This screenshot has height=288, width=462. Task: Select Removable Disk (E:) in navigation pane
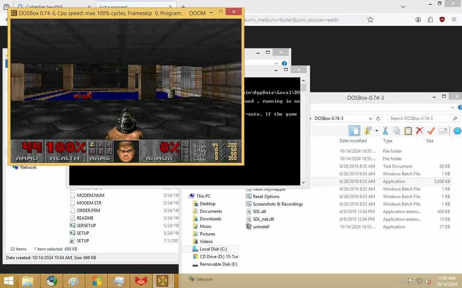tap(215, 264)
